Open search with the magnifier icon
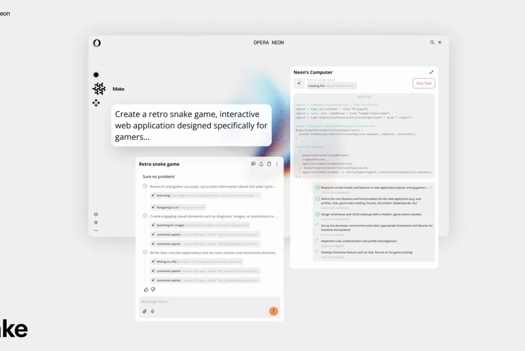Image resolution: width=525 pixels, height=351 pixels. pyautogui.click(x=432, y=43)
